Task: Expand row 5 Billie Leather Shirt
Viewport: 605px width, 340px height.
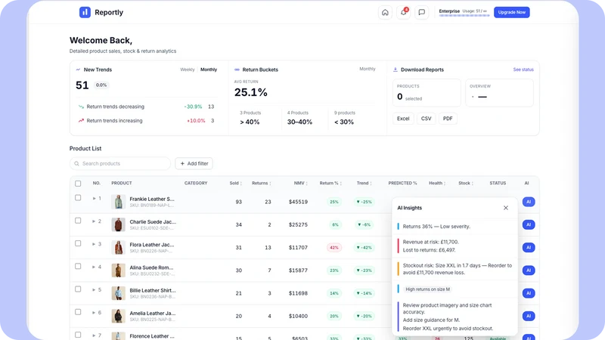Action: click(94, 289)
